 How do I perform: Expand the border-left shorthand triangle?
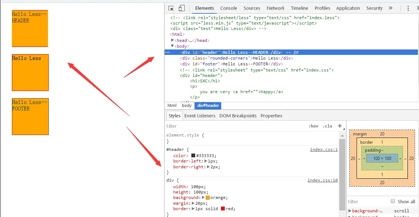point(206,161)
